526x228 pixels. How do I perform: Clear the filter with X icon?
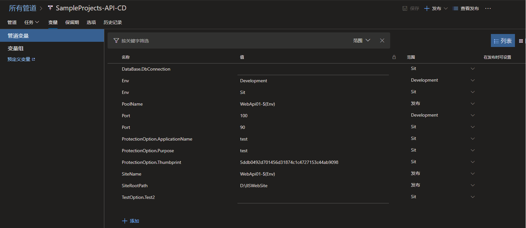(382, 40)
